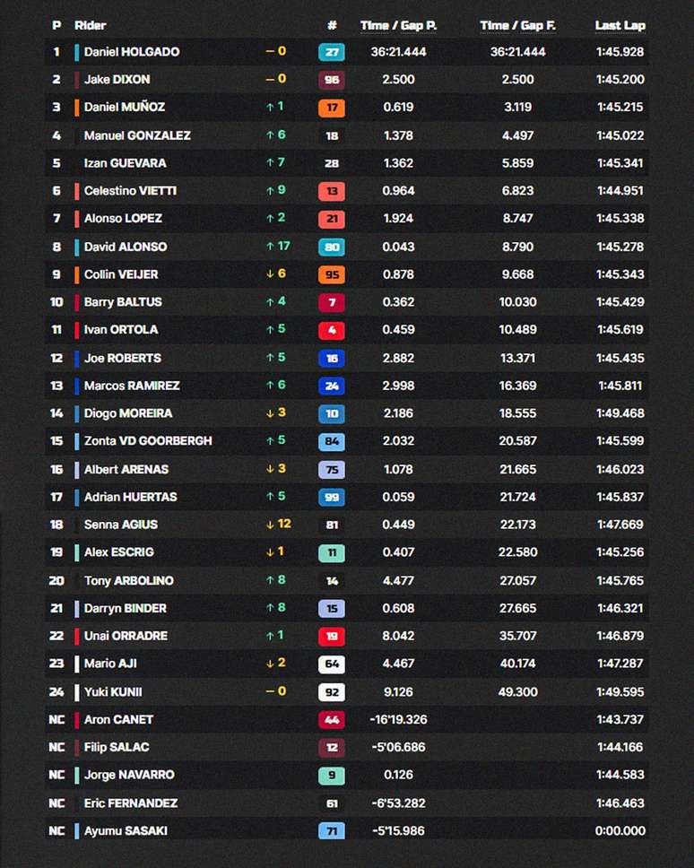
Task: Select the orange number 95 badge
Action: tap(332, 274)
